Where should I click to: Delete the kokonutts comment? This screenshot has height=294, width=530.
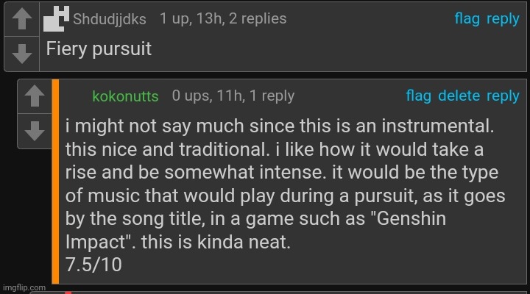click(x=459, y=96)
